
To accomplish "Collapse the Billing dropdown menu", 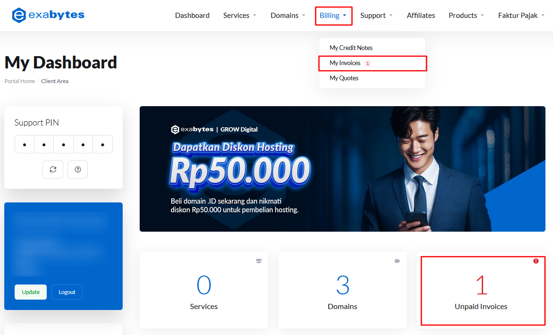I will coord(333,16).
